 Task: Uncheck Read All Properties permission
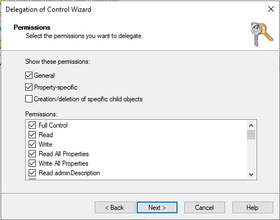32,154
